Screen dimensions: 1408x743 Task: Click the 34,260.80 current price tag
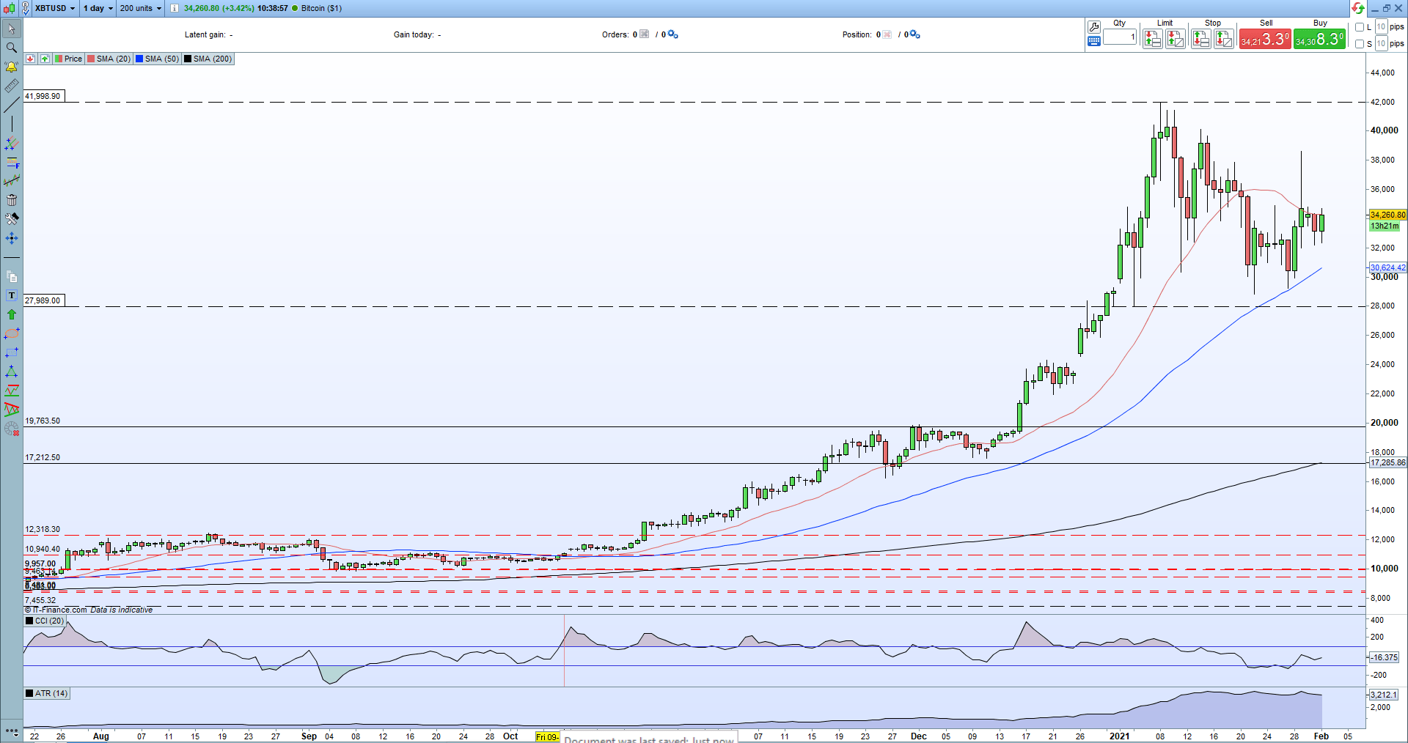pos(1387,215)
